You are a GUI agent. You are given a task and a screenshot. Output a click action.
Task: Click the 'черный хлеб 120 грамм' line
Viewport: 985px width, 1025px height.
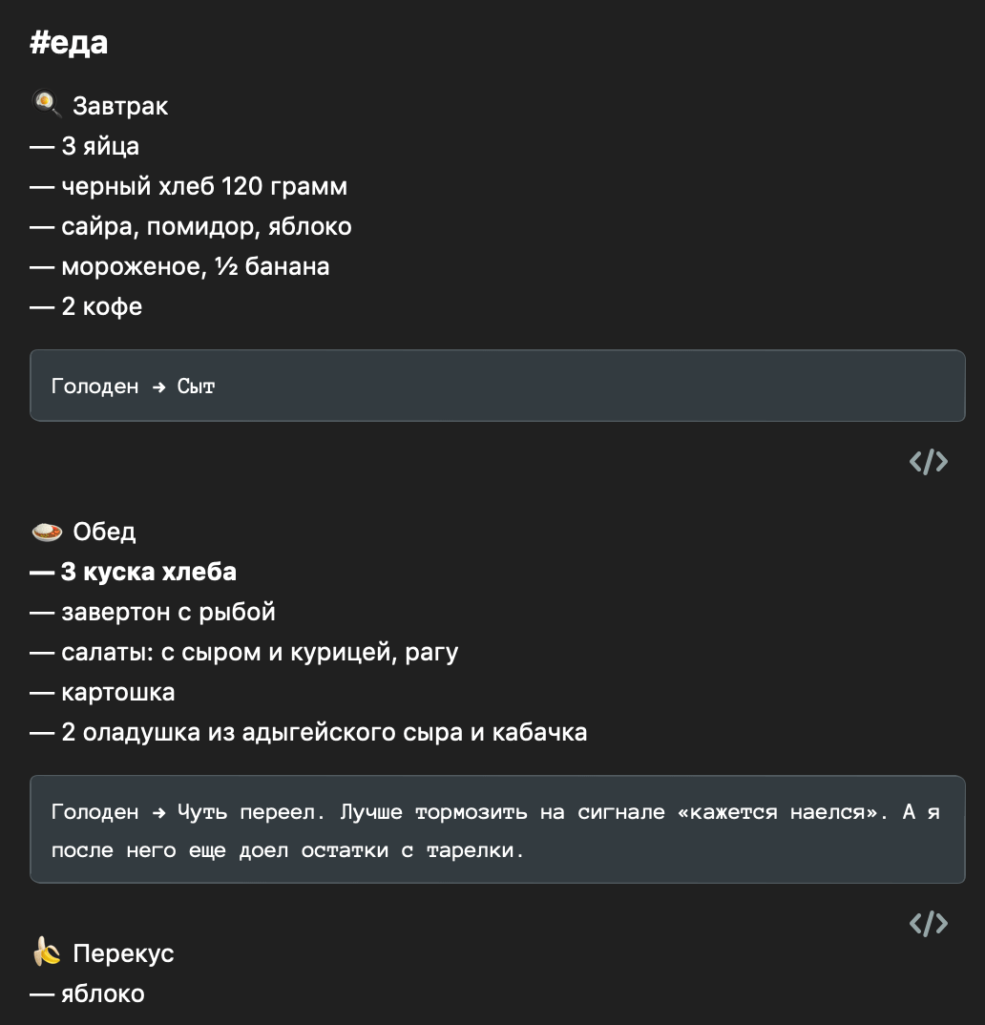pos(204,186)
